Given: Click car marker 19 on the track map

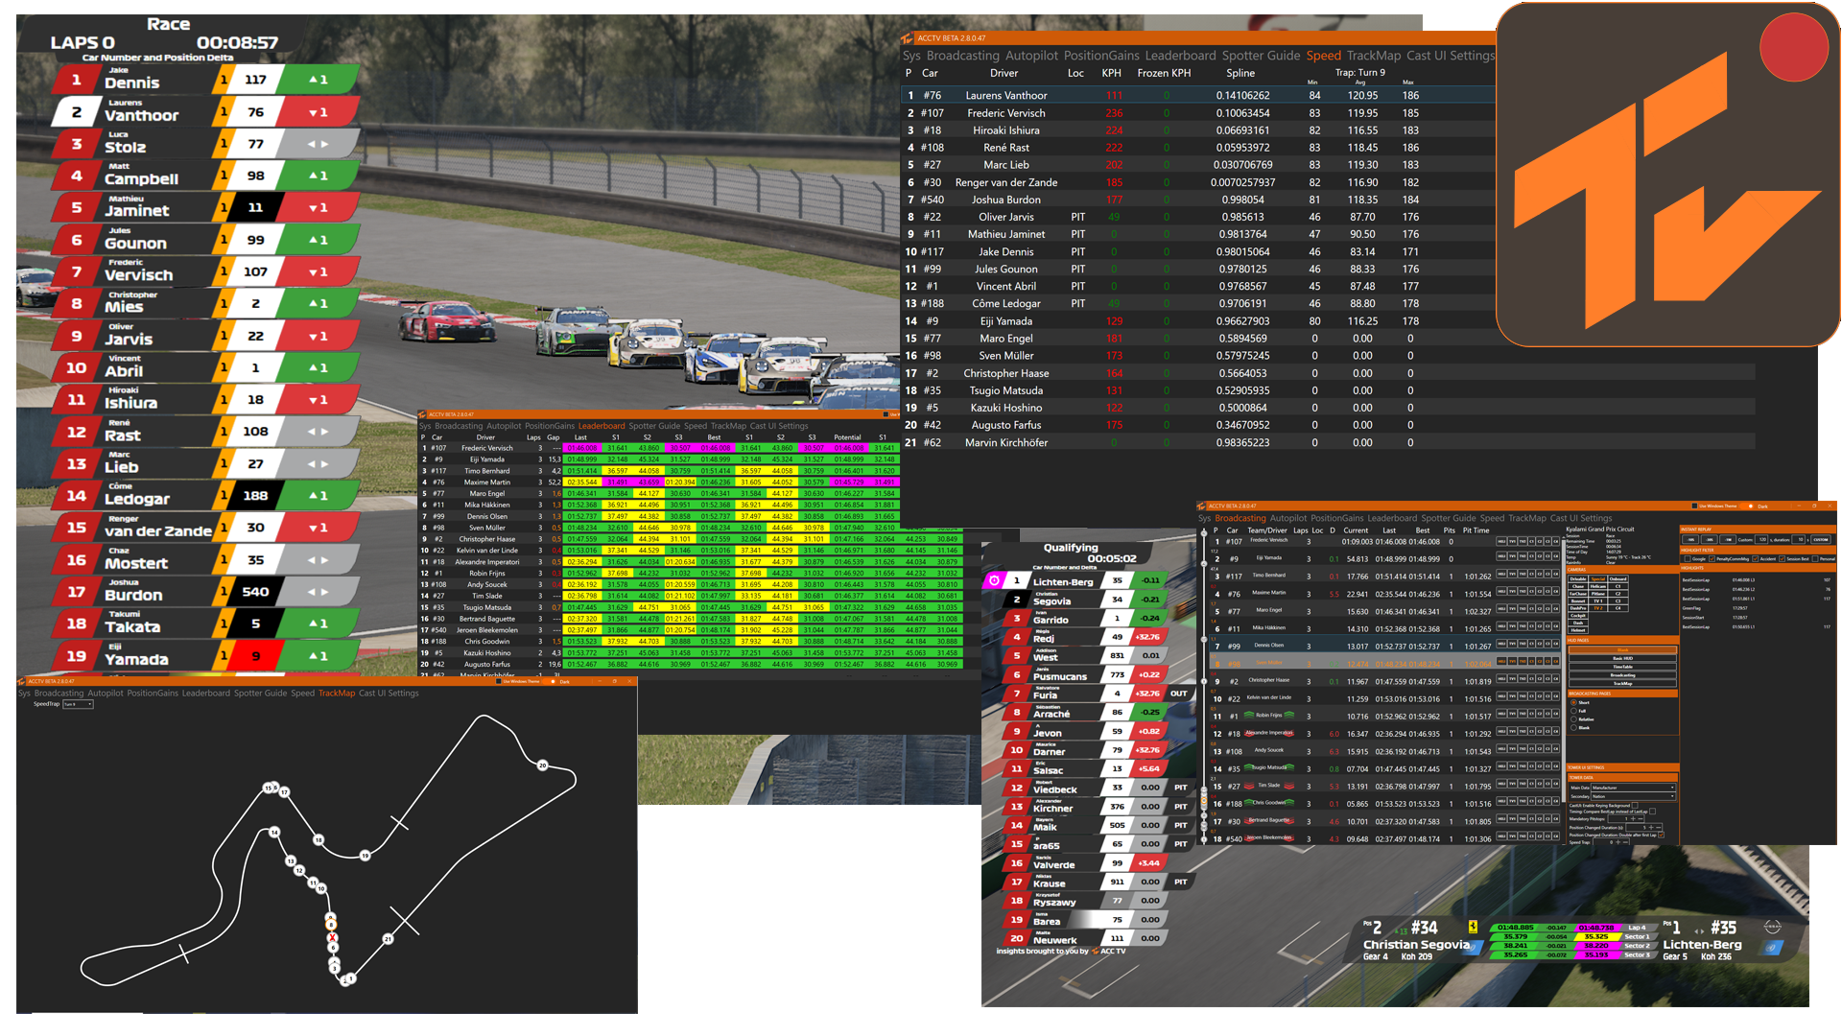Looking at the screenshot, I should point(365,856).
